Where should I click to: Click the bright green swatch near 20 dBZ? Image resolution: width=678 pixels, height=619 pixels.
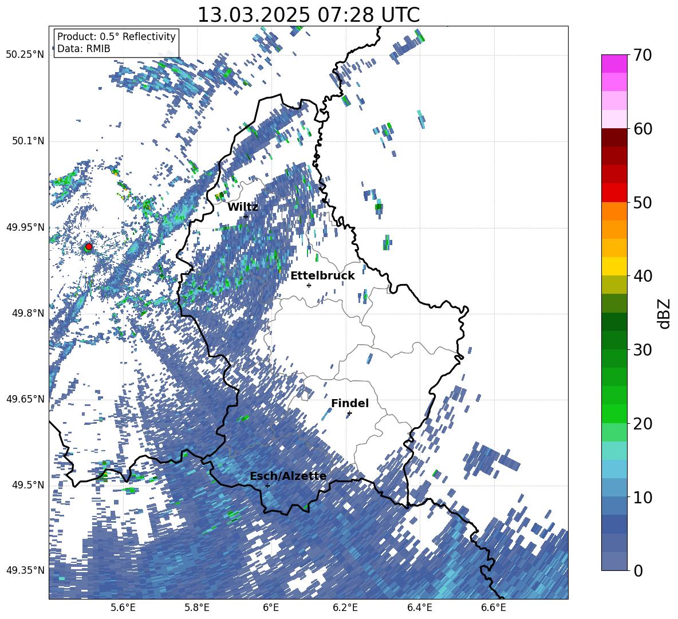614,413
